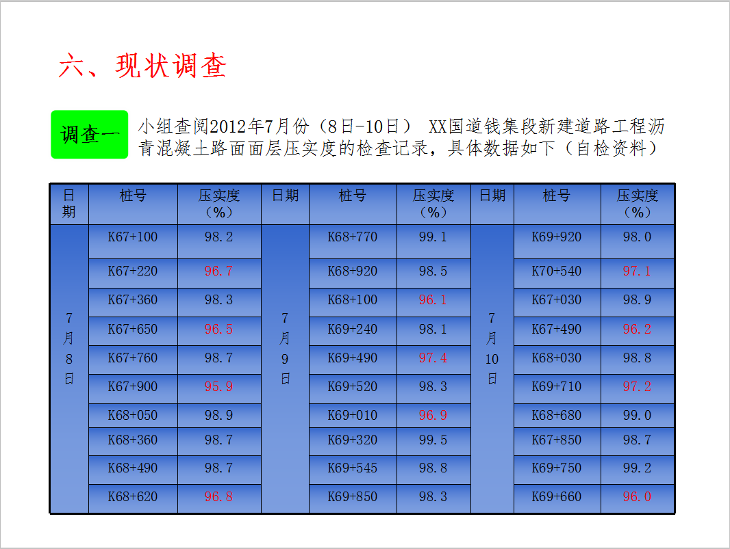The width and height of the screenshot is (730, 549).
Task: Click stake number K68+620
Action: [x=133, y=497]
